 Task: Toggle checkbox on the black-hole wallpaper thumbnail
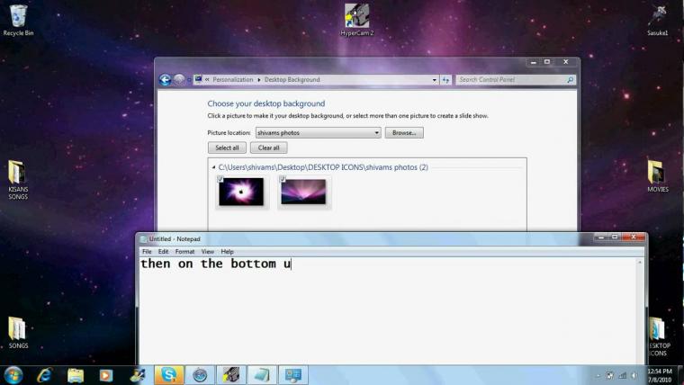(220, 180)
